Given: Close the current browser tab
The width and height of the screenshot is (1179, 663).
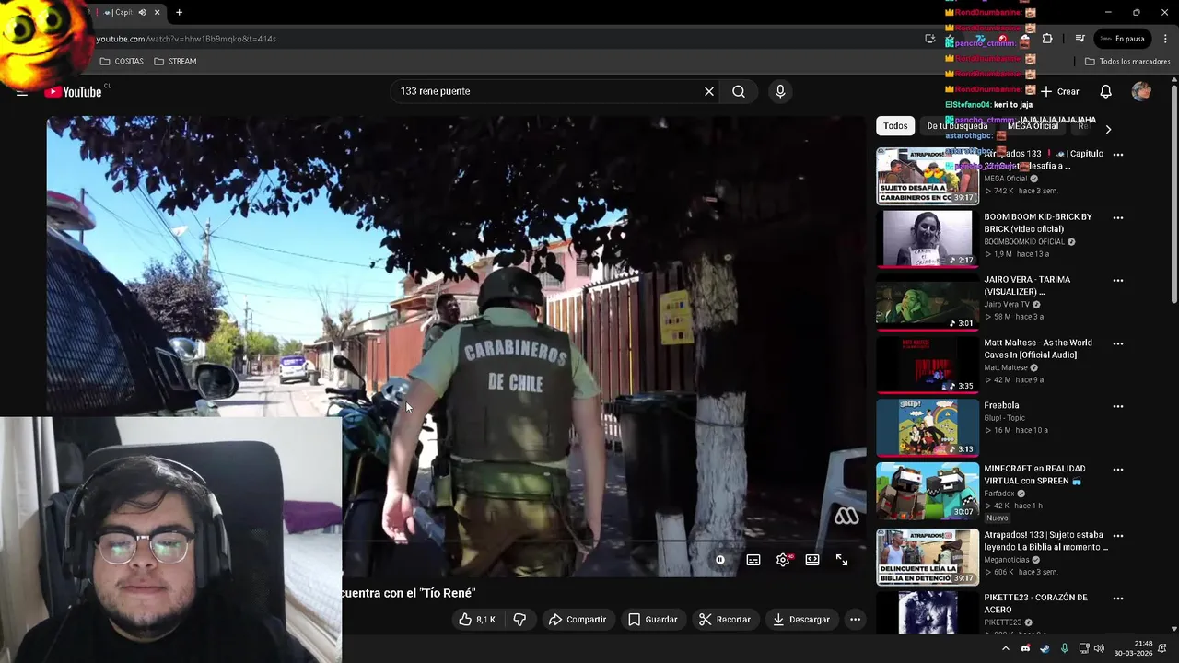Looking at the screenshot, I should pyautogui.click(x=157, y=12).
